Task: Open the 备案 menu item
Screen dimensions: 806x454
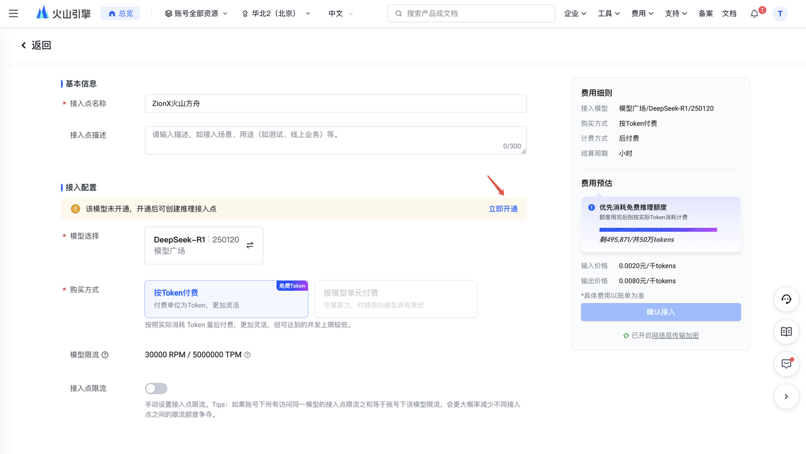Action: [706, 13]
